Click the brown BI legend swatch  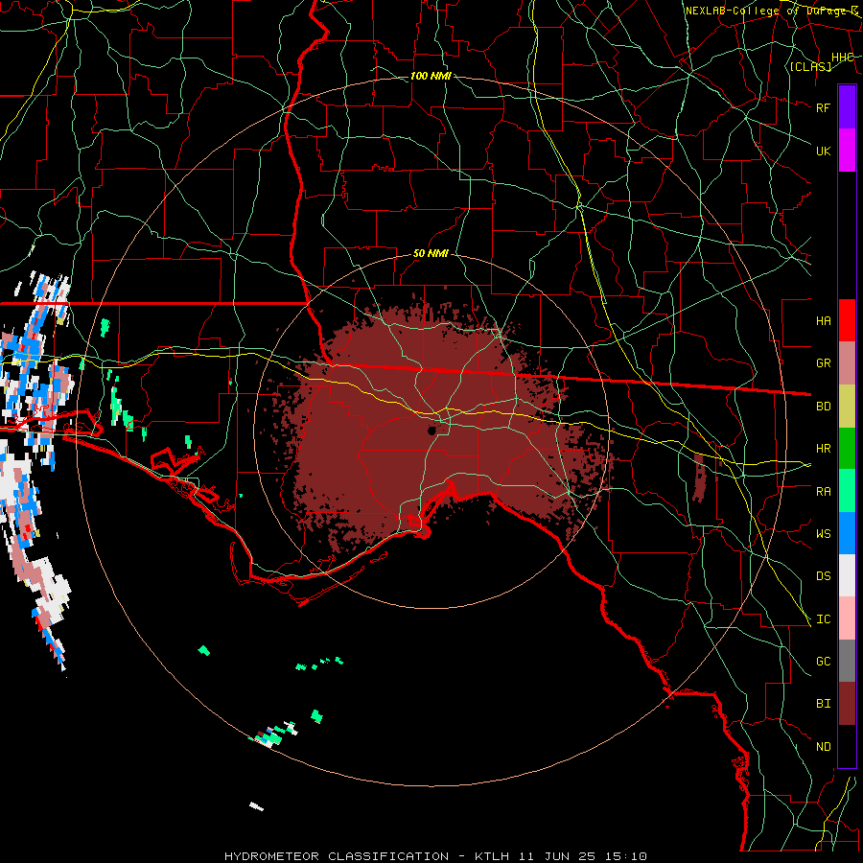click(847, 704)
